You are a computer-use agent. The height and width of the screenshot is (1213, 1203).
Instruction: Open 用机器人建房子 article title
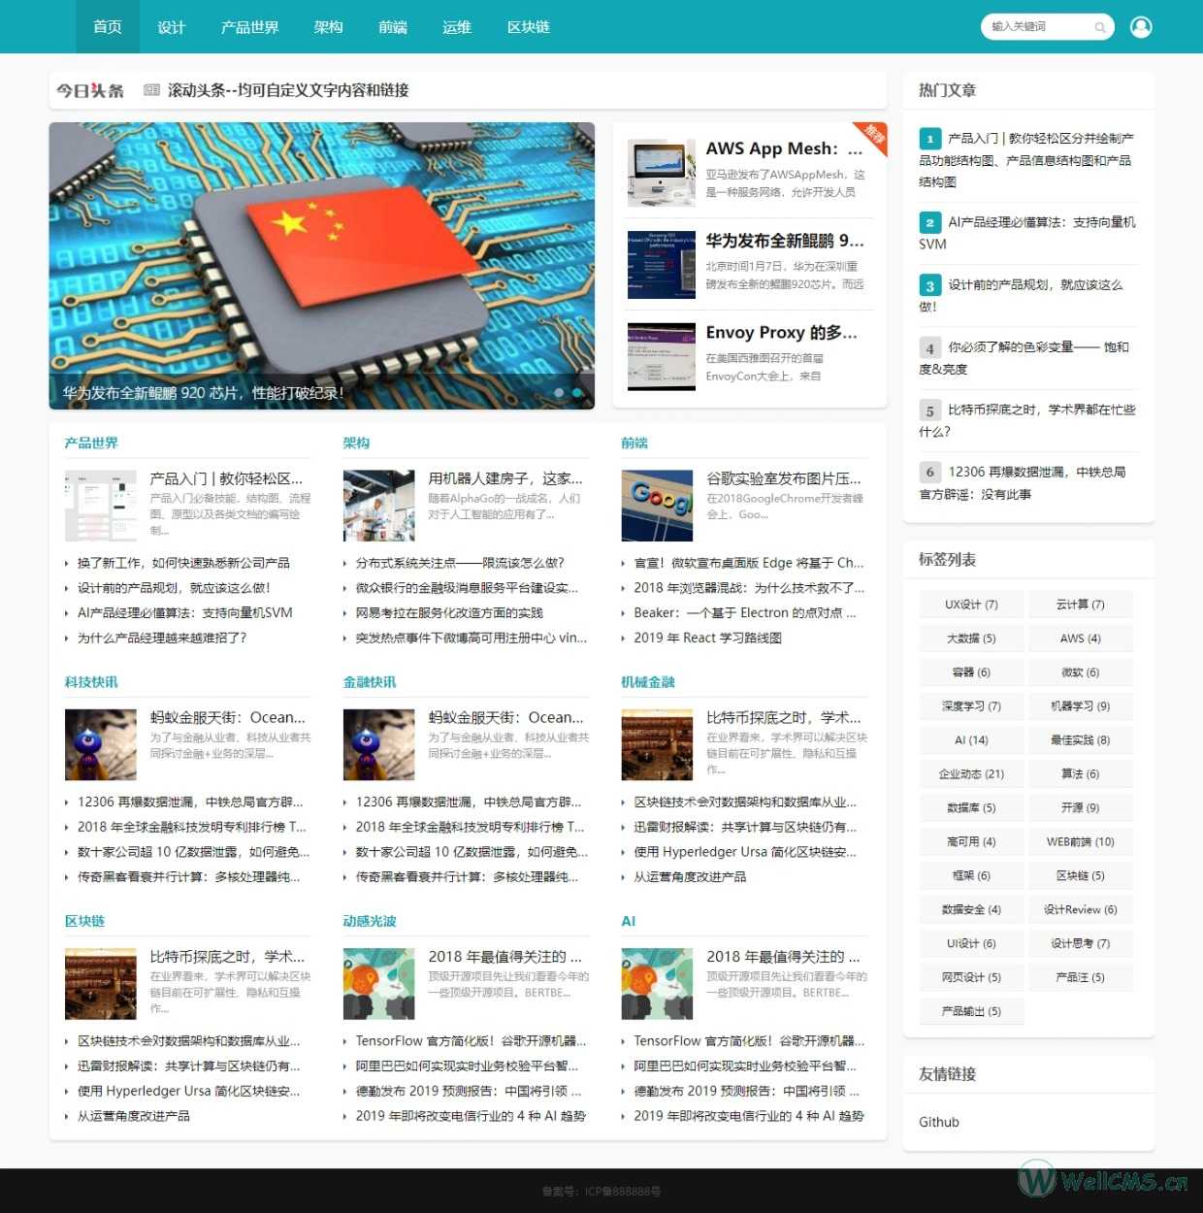tap(505, 478)
